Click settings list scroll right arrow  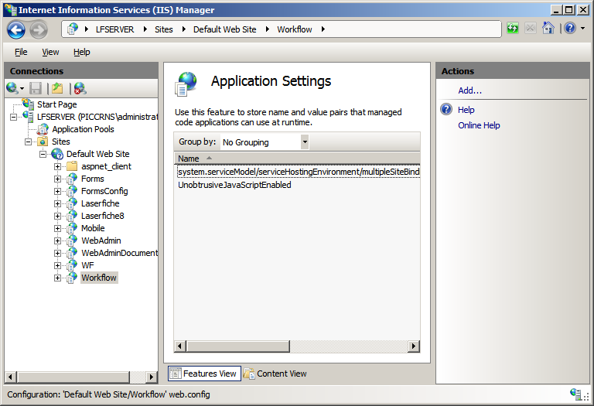coord(414,346)
